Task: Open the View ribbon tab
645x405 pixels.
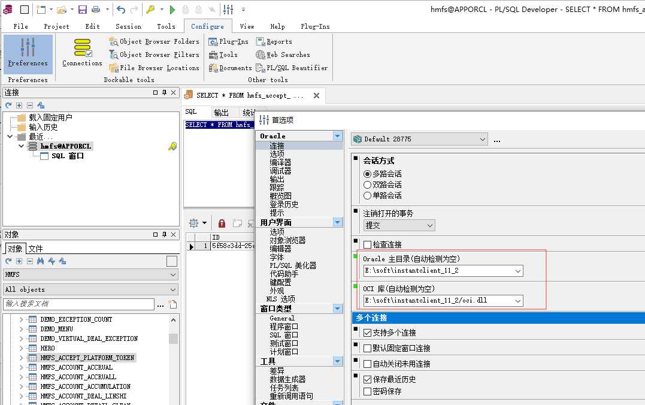Action: 247,26
